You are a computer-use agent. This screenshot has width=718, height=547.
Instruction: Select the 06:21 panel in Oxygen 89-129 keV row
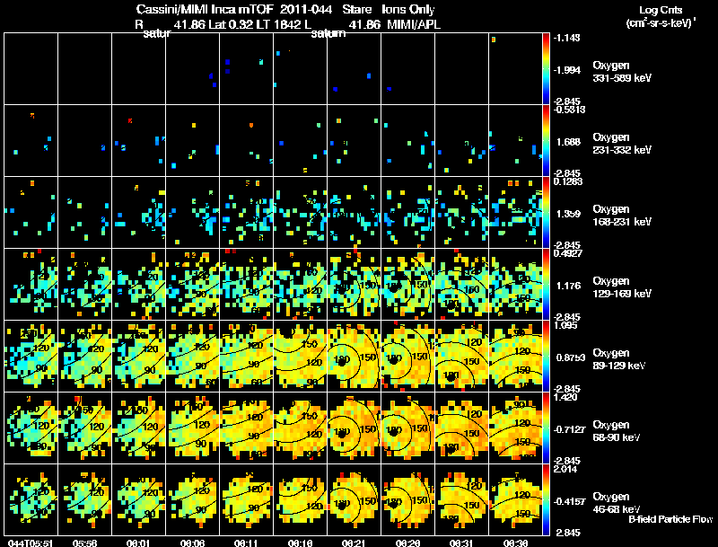pos(354,356)
